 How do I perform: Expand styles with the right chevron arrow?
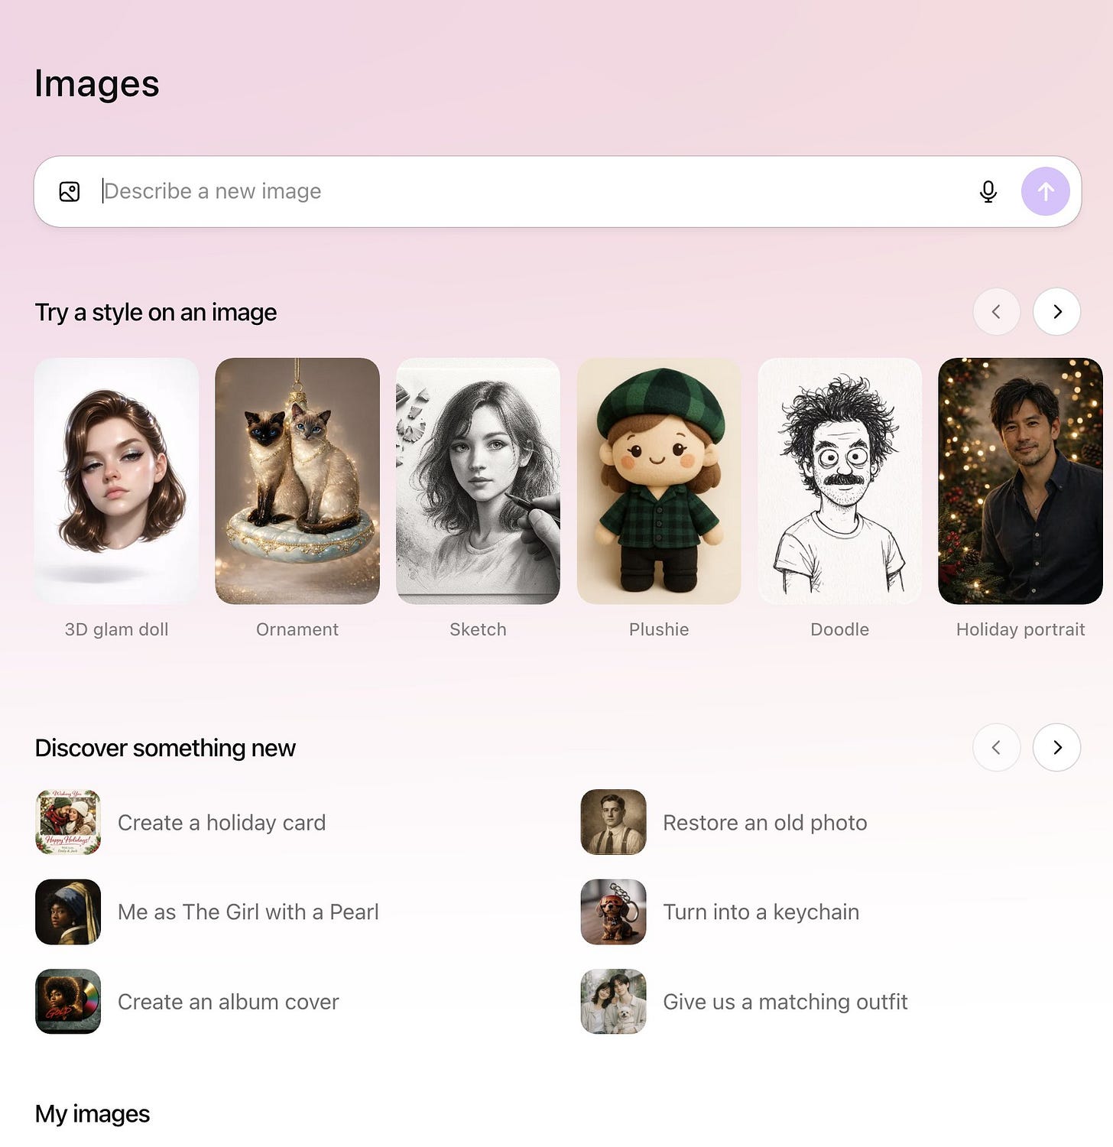[1056, 312]
